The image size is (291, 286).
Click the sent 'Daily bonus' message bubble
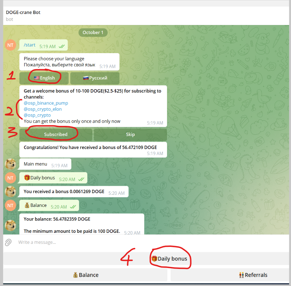pyautogui.click(x=53, y=178)
